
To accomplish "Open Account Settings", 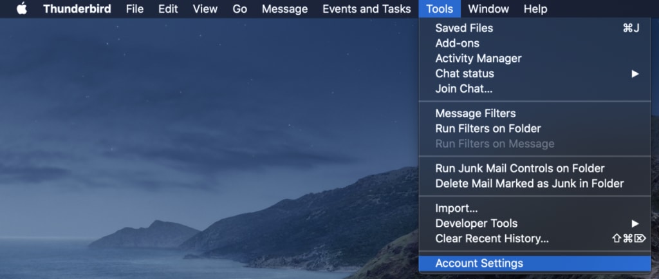I will coord(535,264).
